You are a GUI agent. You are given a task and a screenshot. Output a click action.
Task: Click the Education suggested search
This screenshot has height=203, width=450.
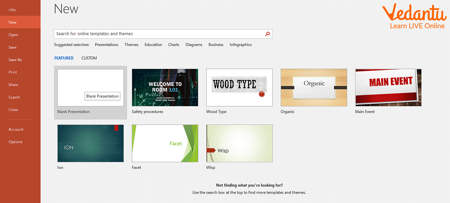(153, 45)
